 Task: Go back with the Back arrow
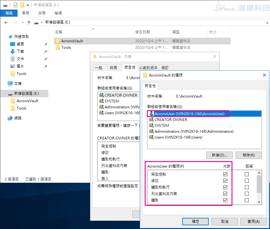coord(6,23)
